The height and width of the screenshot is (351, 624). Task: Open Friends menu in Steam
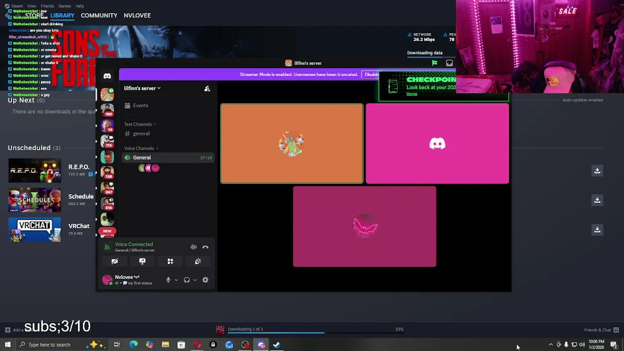(x=47, y=6)
